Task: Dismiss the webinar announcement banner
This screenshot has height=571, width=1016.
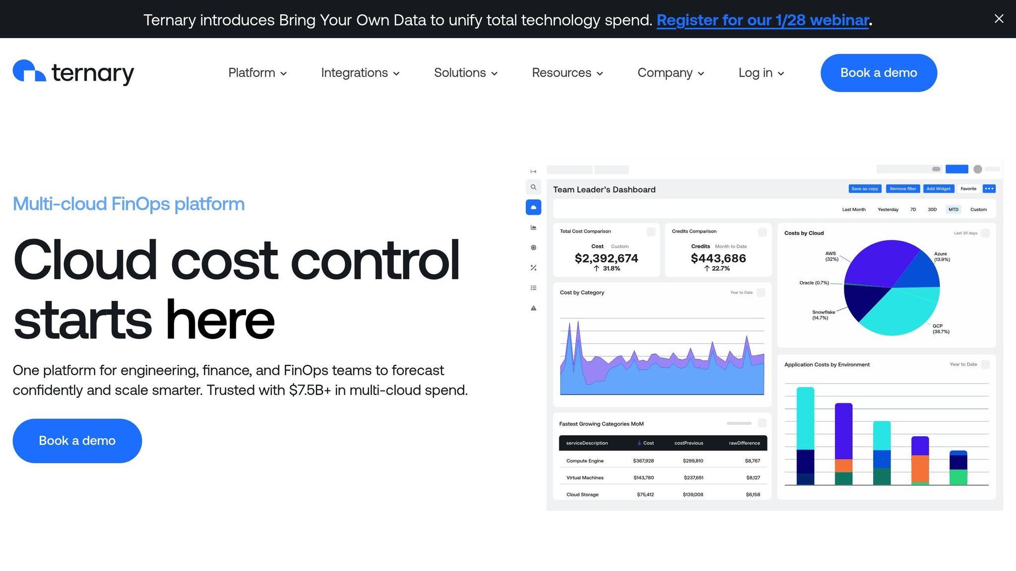Action: pyautogui.click(x=999, y=19)
